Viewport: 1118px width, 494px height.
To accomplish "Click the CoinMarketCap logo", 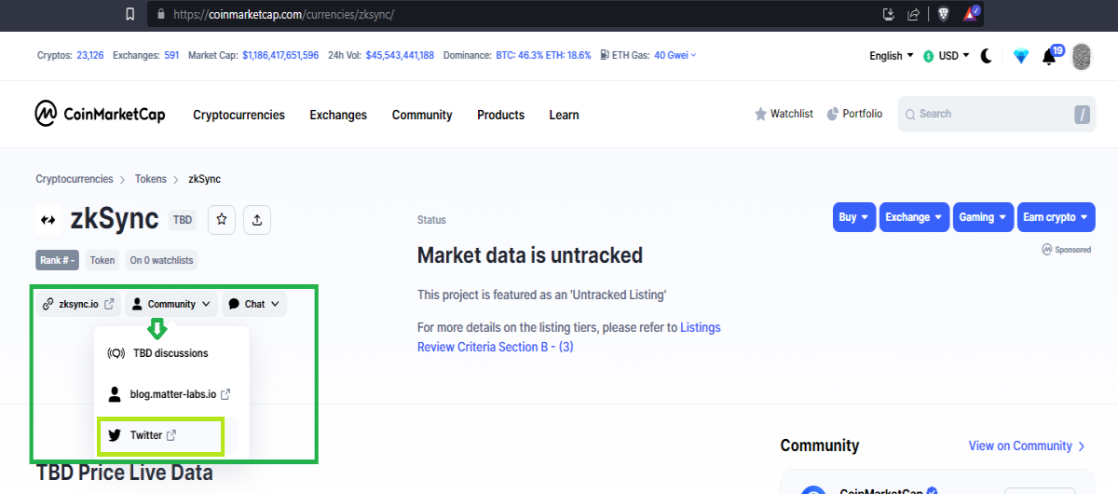I will [100, 114].
